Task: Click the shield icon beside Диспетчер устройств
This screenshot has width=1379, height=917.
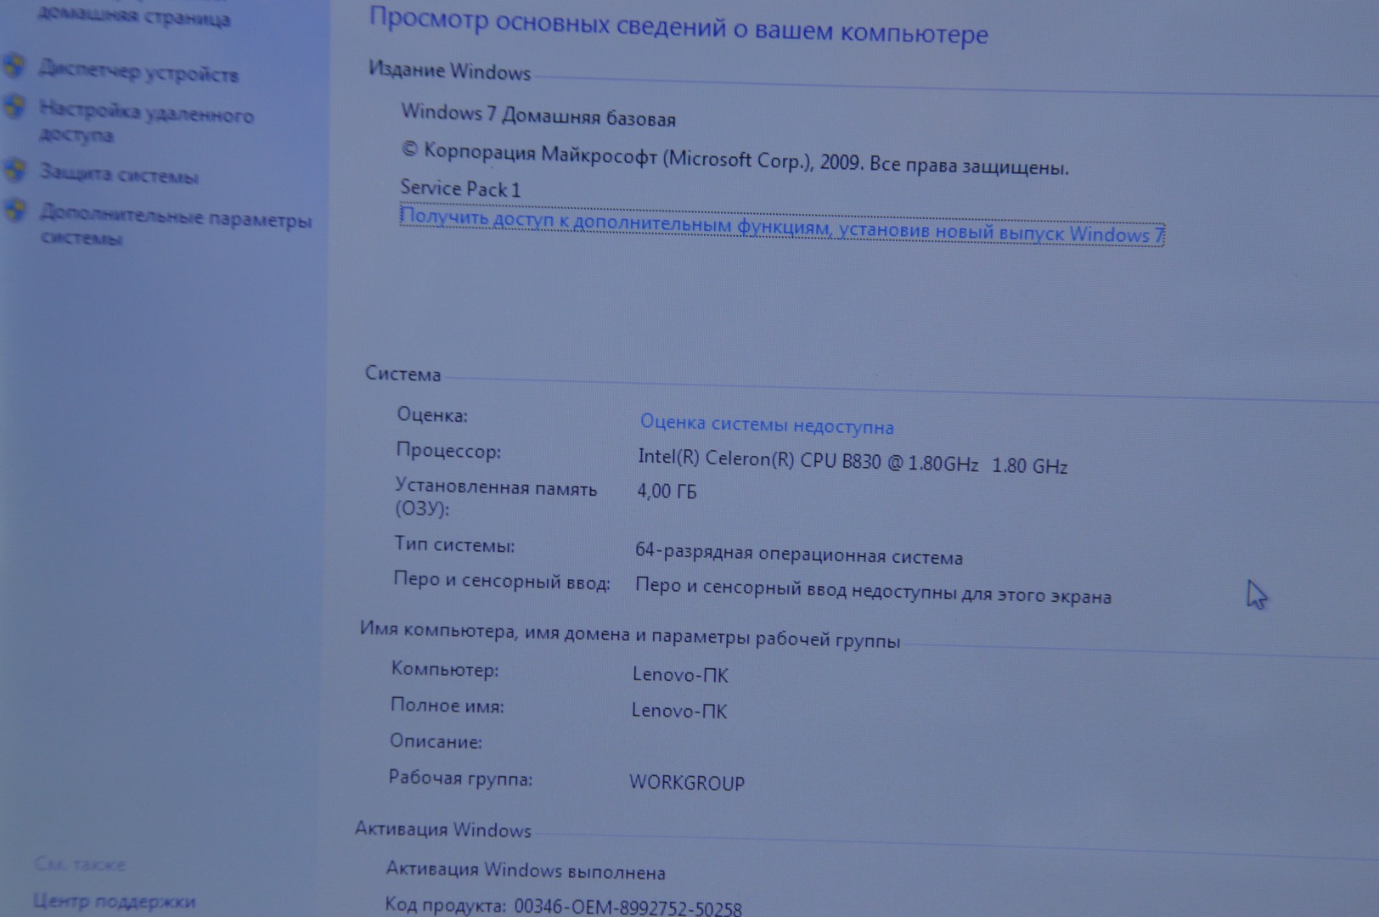Action: coord(14,65)
